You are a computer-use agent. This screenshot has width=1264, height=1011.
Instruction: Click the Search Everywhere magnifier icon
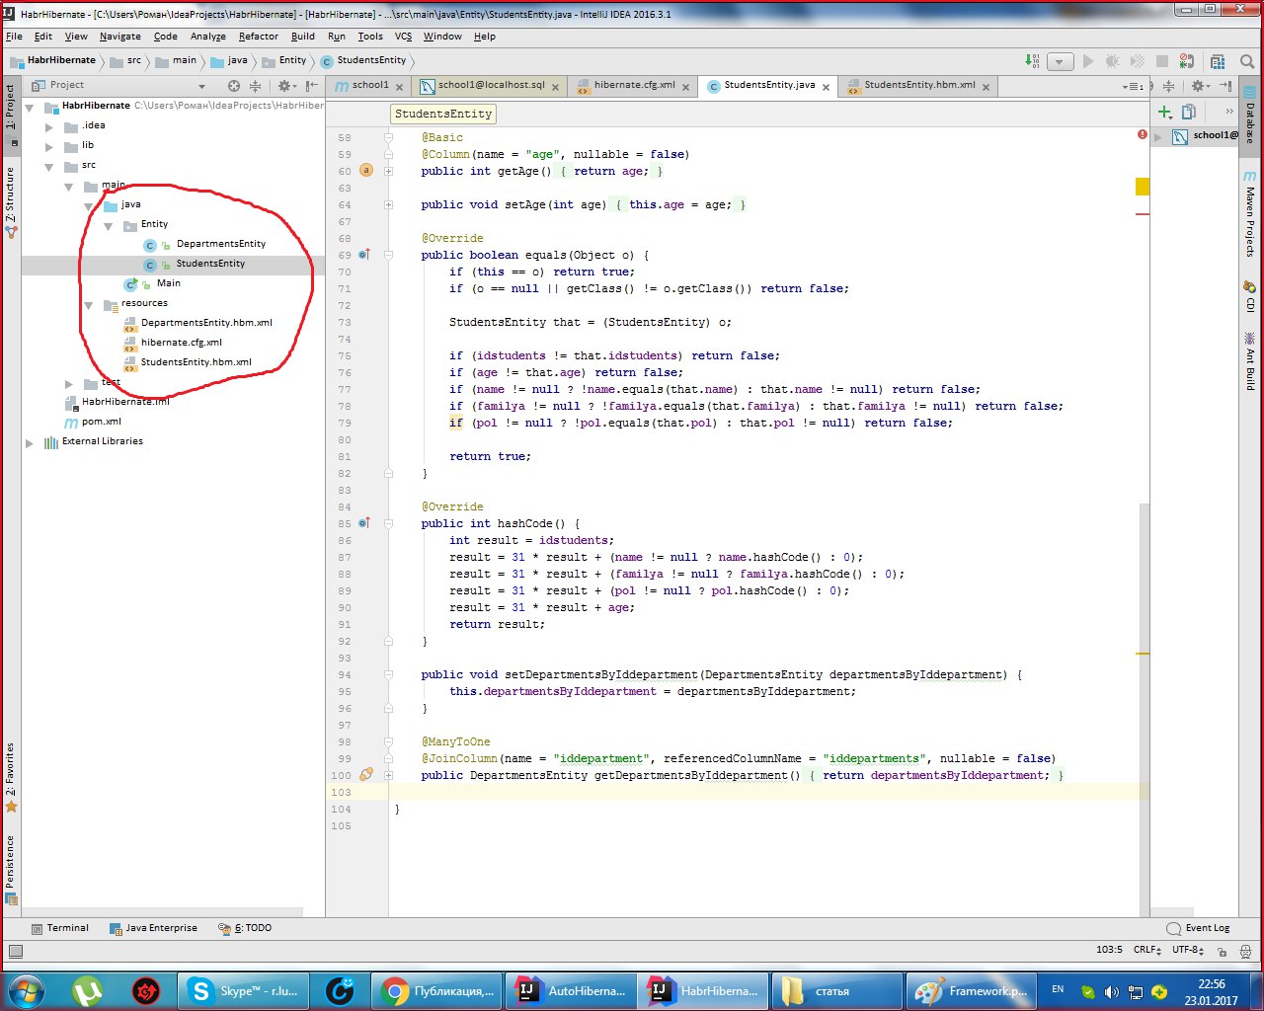point(1246,61)
